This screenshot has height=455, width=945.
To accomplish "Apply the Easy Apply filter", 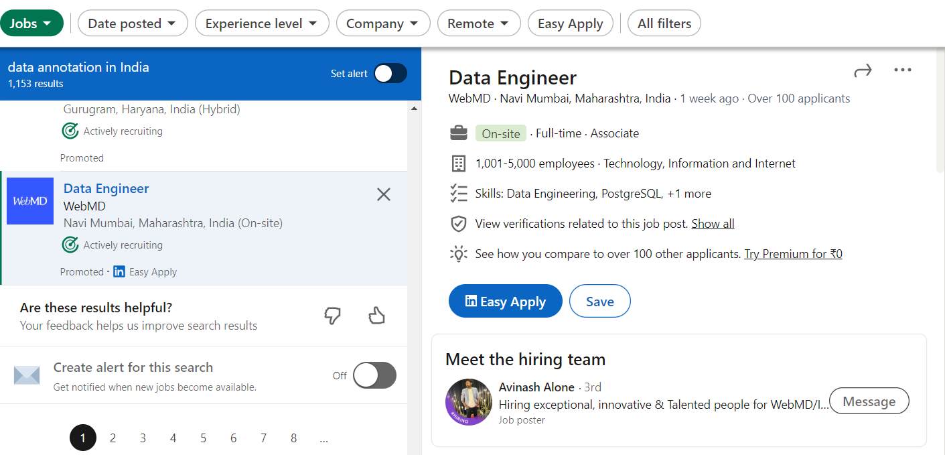I will [571, 23].
